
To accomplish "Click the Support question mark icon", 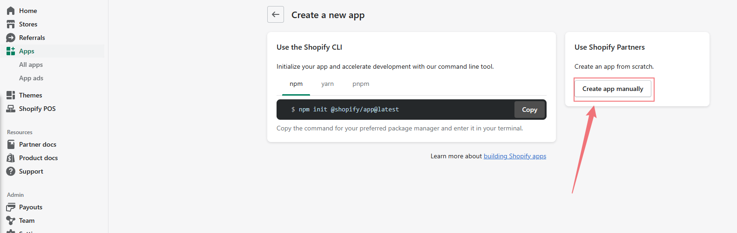I will (x=11, y=171).
